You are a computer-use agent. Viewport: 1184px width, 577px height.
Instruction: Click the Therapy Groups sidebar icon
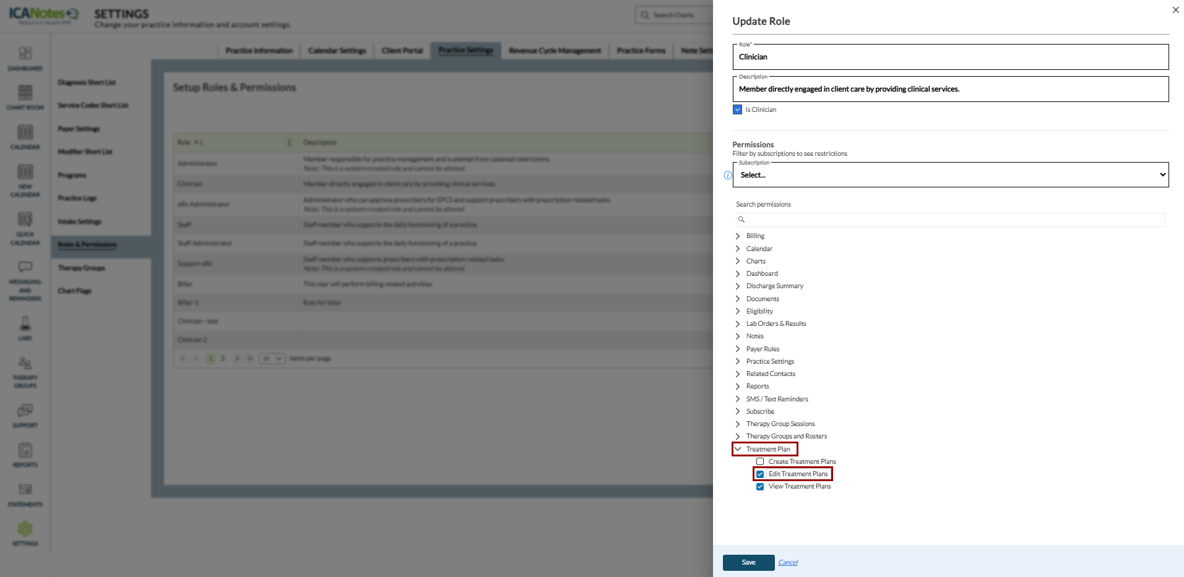coord(25,364)
